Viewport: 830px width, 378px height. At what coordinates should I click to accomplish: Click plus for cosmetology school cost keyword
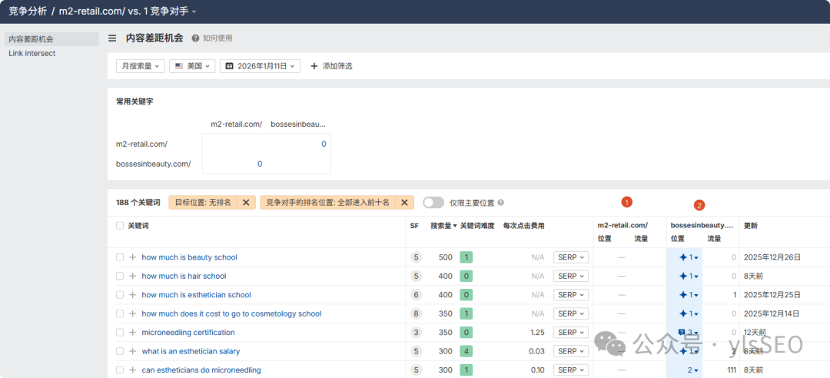(x=132, y=313)
